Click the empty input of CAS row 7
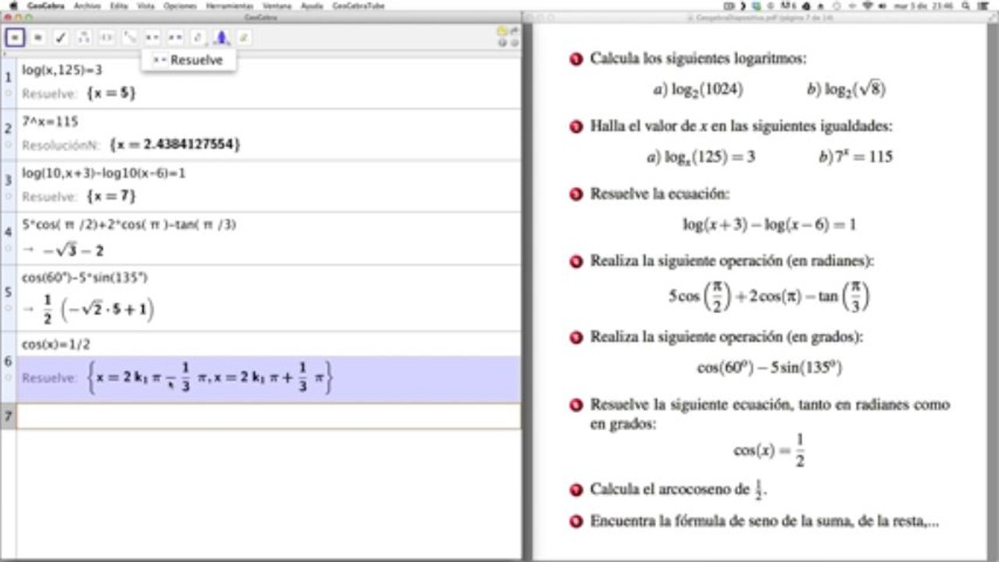 click(x=269, y=416)
